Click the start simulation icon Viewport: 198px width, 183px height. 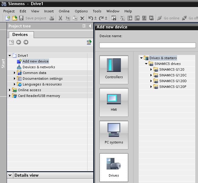pyautogui.click(x=144, y=18)
